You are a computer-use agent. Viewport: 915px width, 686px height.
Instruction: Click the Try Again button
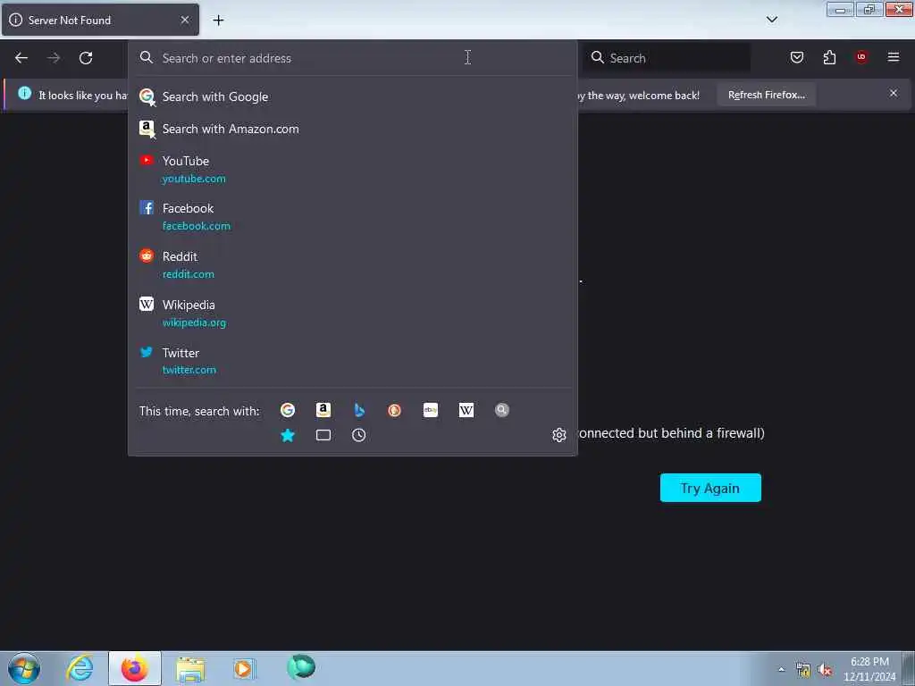(710, 488)
